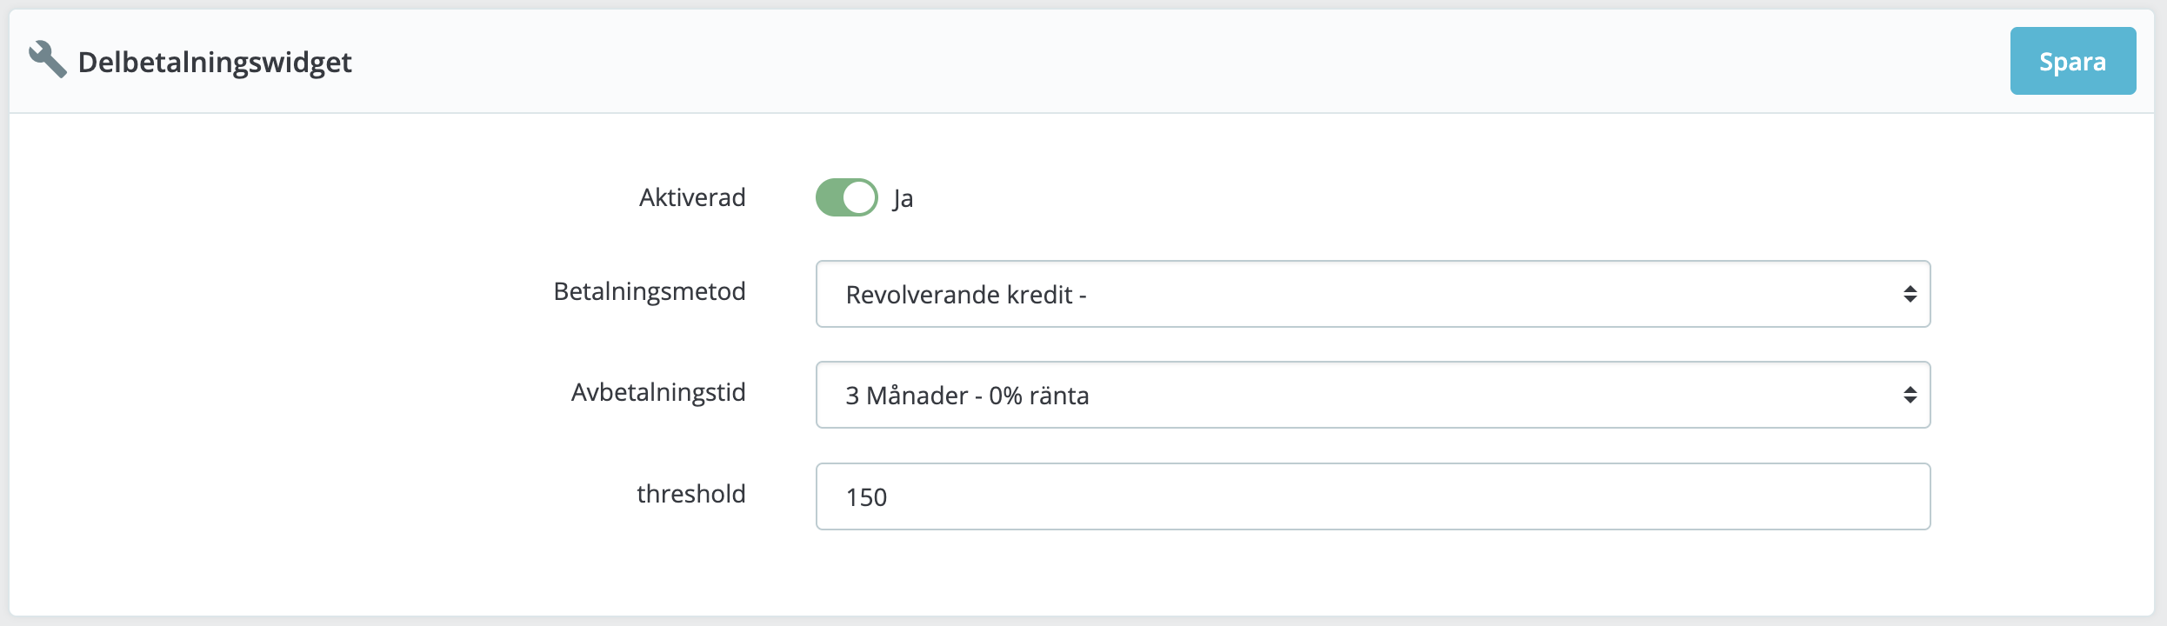Click the arrow stepper on Betalningsmetod select
Image resolution: width=2167 pixels, height=626 pixels.
click(x=1910, y=294)
